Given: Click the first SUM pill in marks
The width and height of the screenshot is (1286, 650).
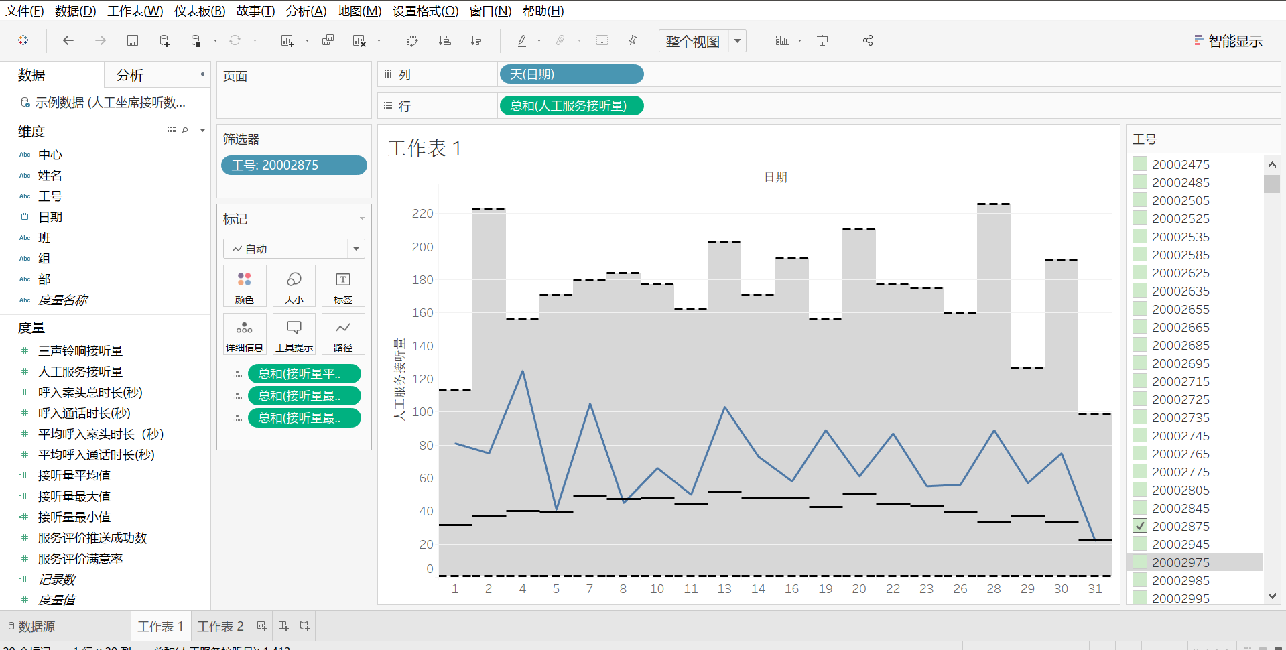Looking at the screenshot, I should [304, 373].
